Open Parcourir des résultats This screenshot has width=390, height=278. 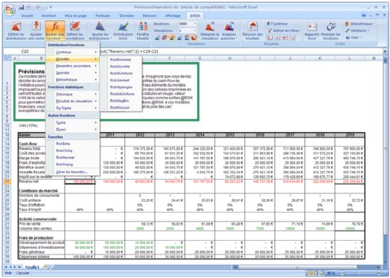point(252,30)
